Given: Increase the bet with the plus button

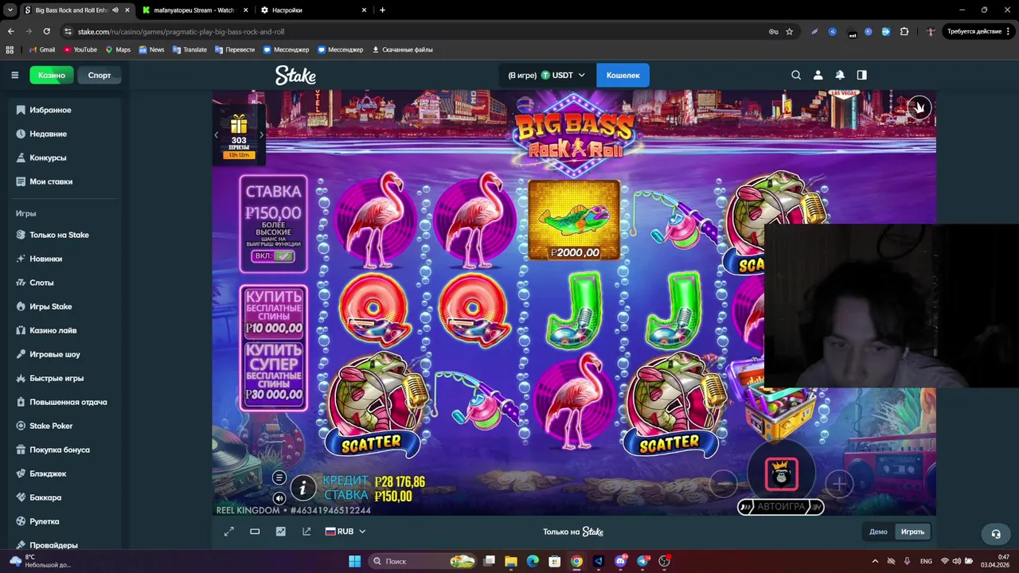Looking at the screenshot, I should pos(839,483).
